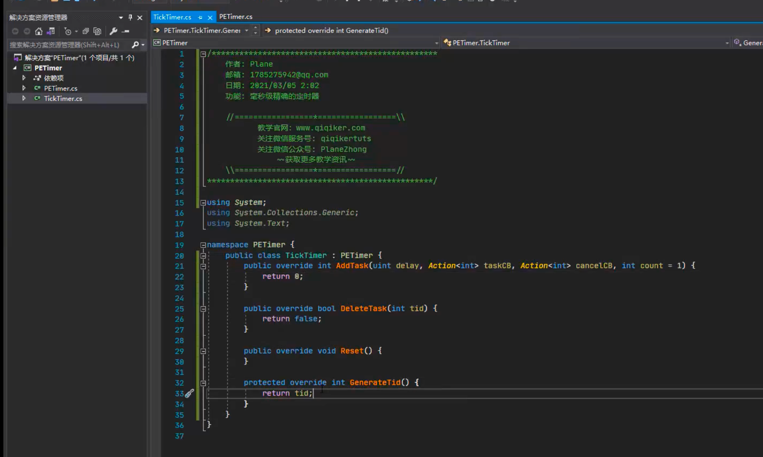
Task: Toggle pin on the TickTimer.cs tab
Action: point(200,17)
